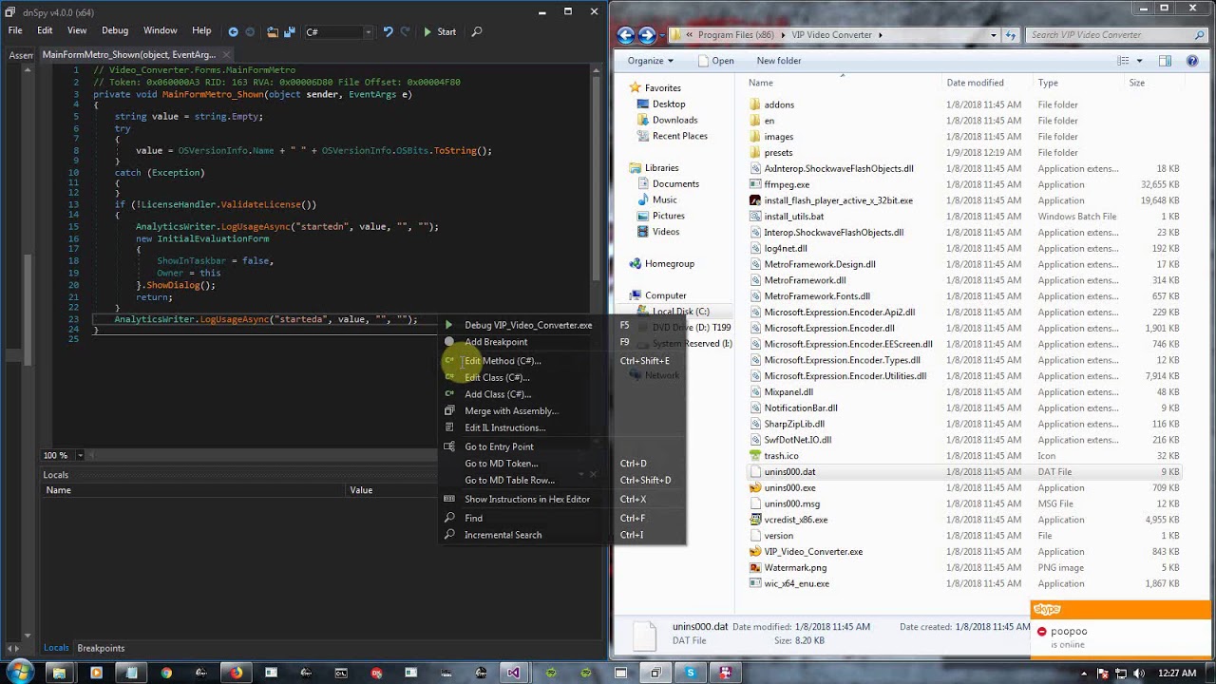Select the addons folder
This screenshot has height=684, width=1216.
[779, 104]
